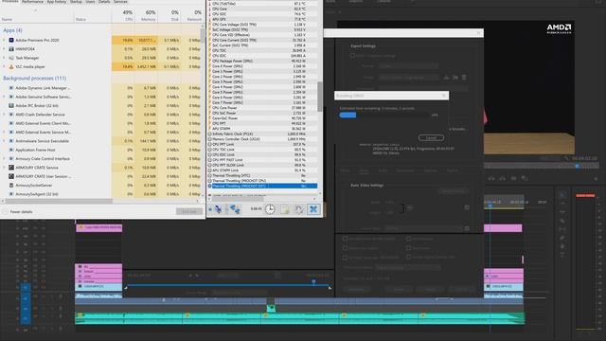Open the Time Interpolation dropdown
606x341 pixels.
(x=408, y=267)
